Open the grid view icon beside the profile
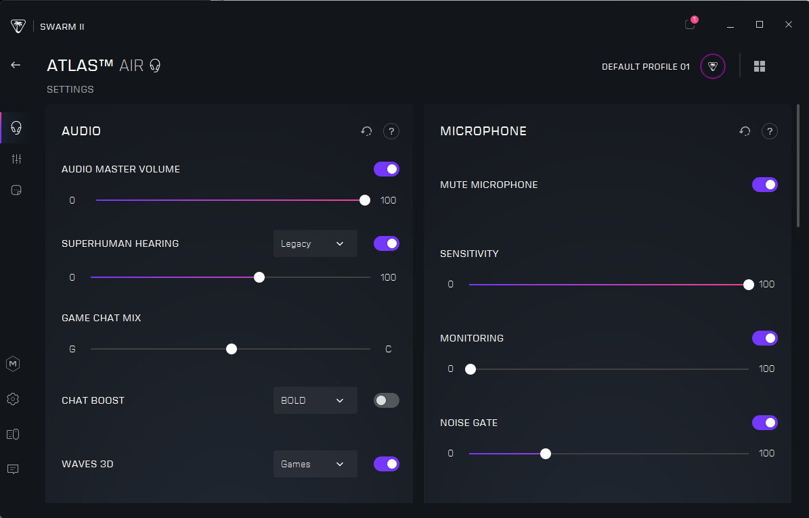Image resolution: width=809 pixels, height=518 pixels. click(x=760, y=66)
